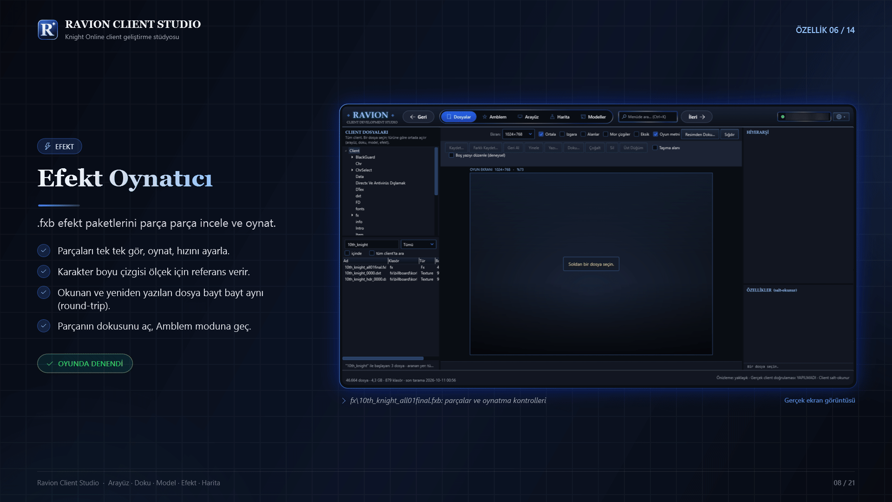Open the Harita tab
The width and height of the screenshot is (892, 502).
pyautogui.click(x=559, y=117)
